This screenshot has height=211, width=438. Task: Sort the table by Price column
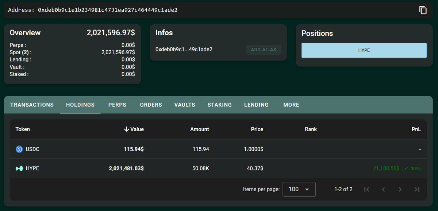pyautogui.click(x=257, y=129)
